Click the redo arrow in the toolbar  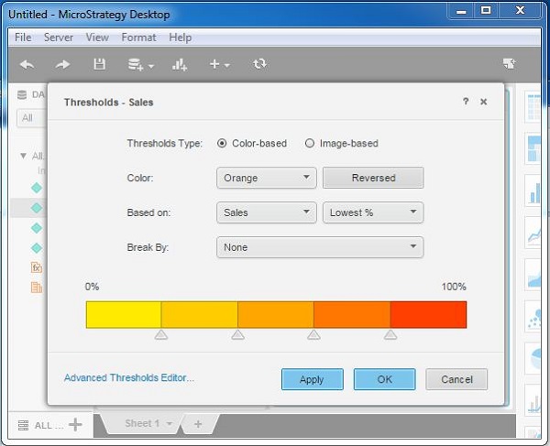click(62, 64)
